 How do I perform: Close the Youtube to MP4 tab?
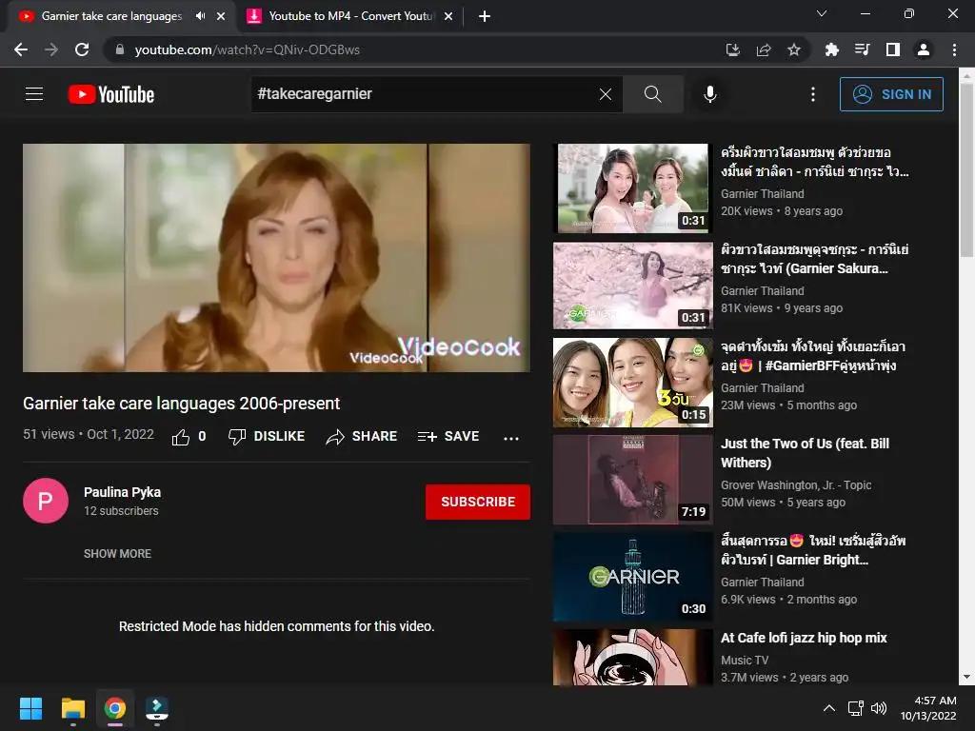click(x=448, y=16)
